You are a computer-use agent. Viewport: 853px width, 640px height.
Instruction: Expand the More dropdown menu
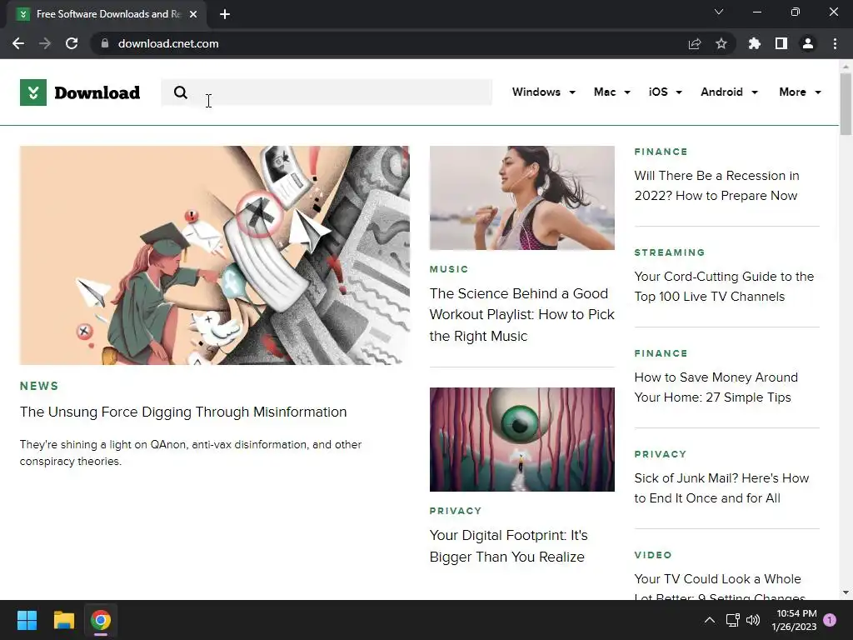pos(801,92)
